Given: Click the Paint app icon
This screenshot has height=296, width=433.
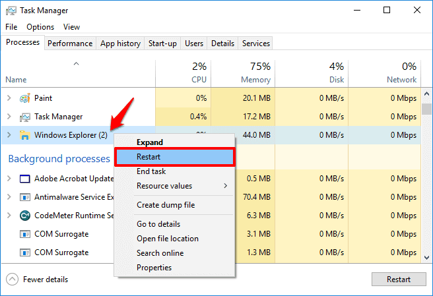Looking at the screenshot, I should pyautogui.click(x=25, y=98).
